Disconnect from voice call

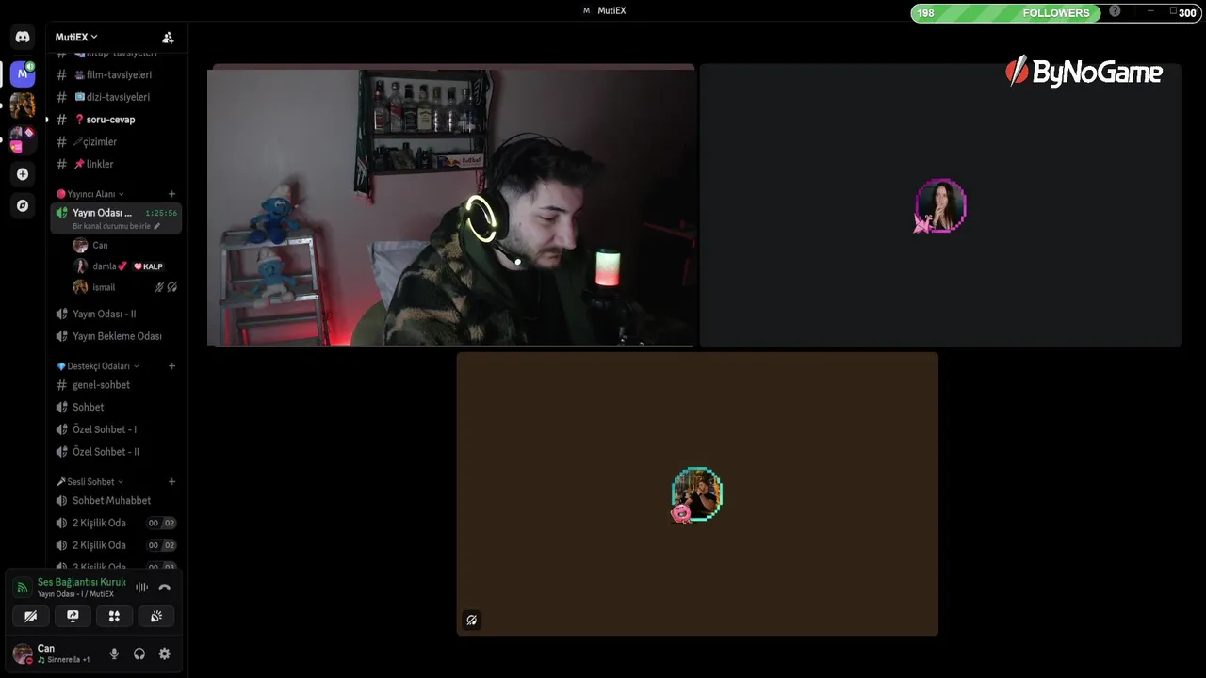[x=164, y=588]
